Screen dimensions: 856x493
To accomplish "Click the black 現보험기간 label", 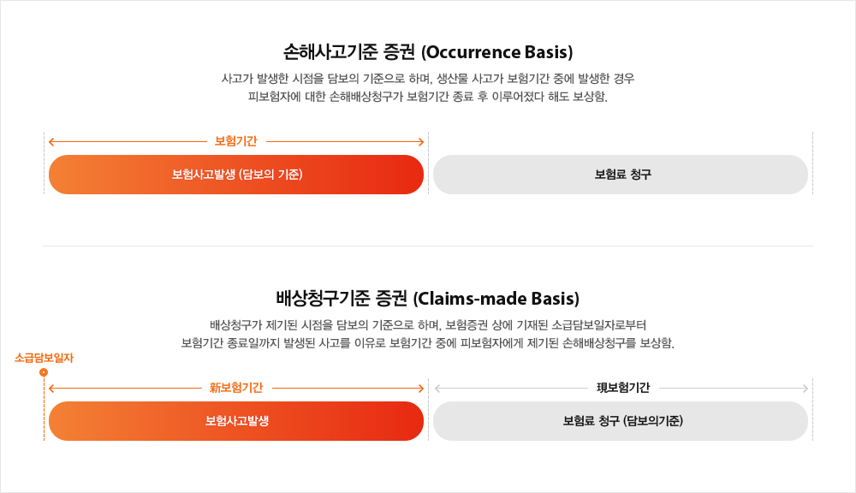I will (x=623, y=388).
